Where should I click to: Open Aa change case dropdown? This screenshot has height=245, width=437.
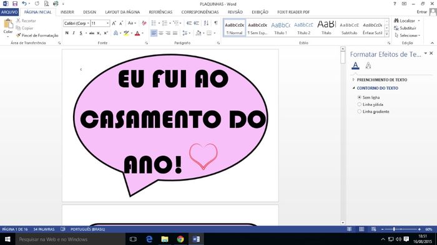[x=132, y=23]
